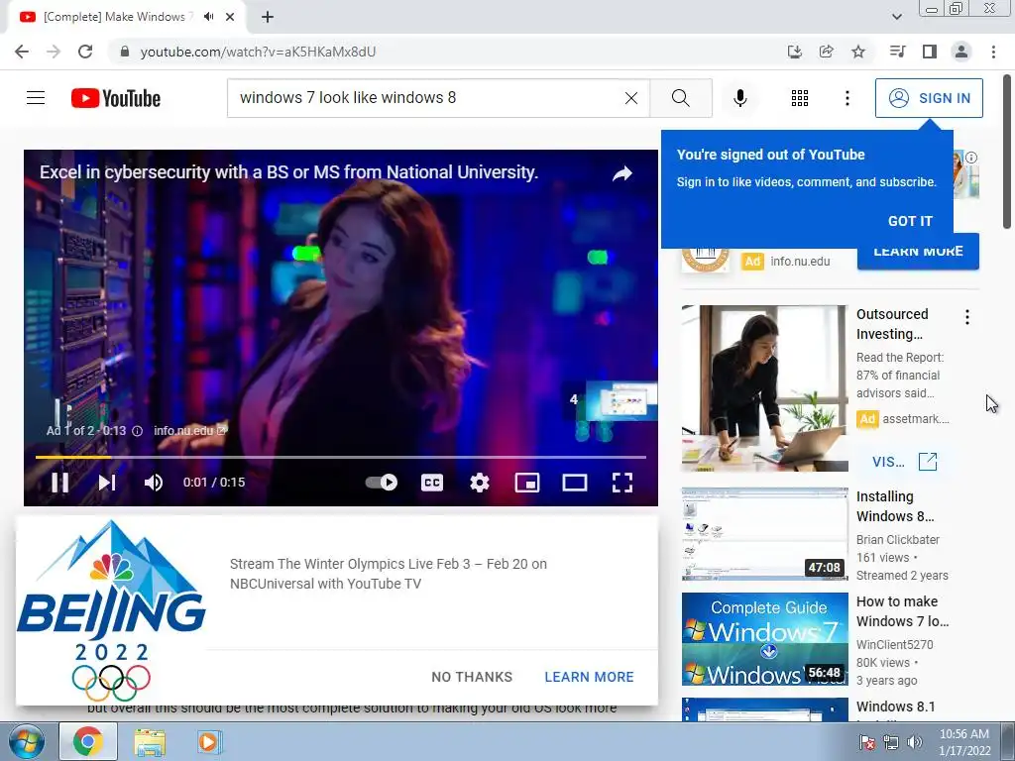Go to the YouTube home logo

[x=116, y=98]
